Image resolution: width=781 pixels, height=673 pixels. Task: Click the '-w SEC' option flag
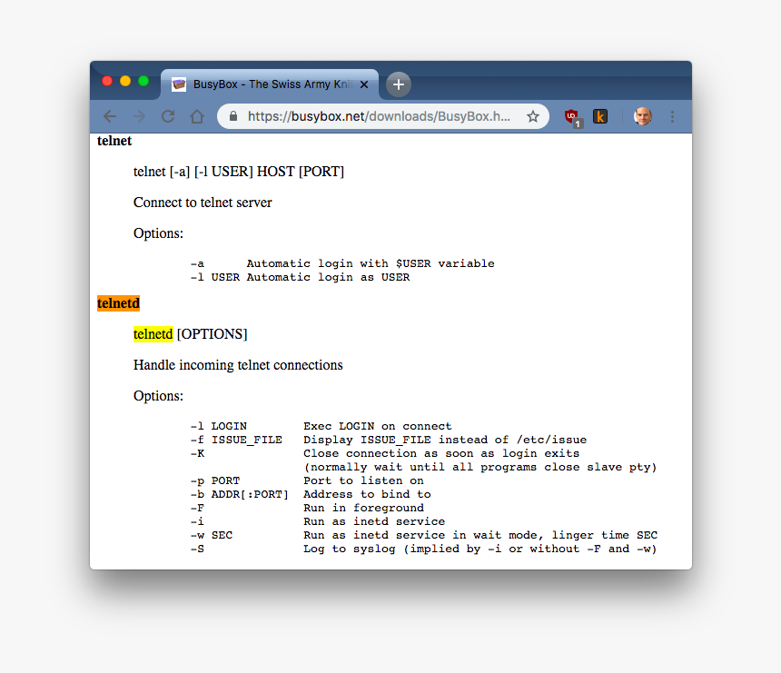point(212,536)
